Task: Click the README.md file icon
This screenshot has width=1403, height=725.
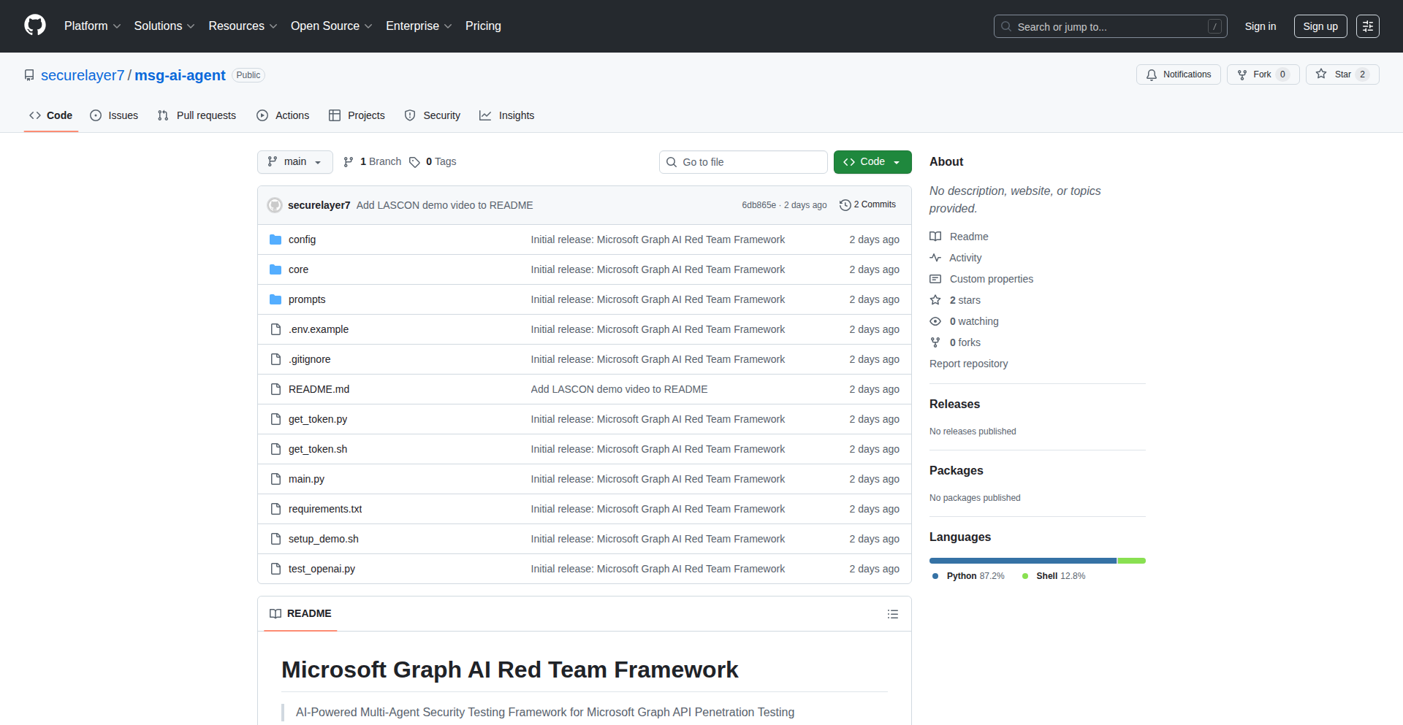Action: 275,389
